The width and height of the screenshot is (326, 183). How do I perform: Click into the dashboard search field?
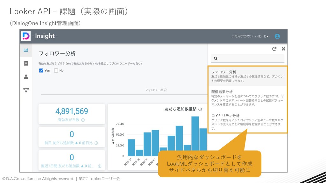pos(248,58)
